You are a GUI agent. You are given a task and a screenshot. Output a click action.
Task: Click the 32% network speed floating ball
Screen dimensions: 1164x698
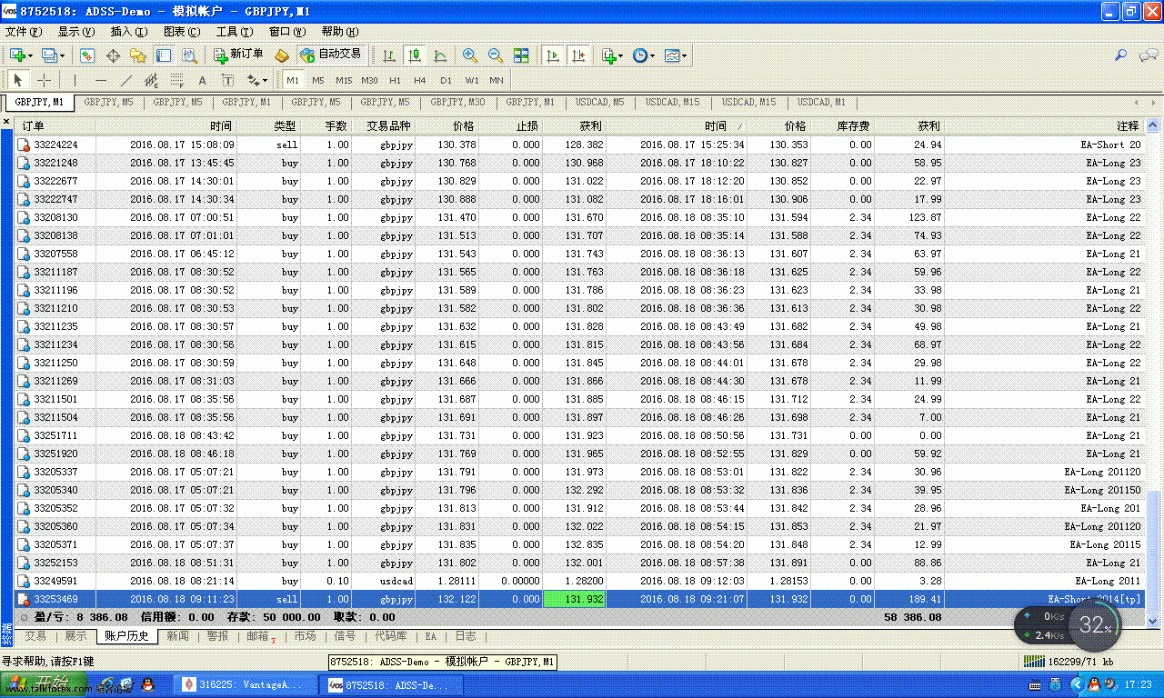click(1096, 624)
